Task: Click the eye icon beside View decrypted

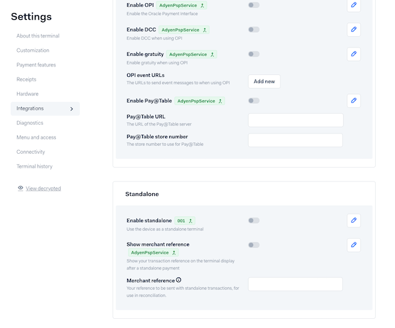Action: [x=20, y=188]
